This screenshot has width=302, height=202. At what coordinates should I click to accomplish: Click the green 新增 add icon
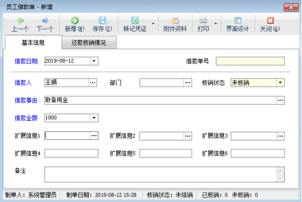pos(75,20)
